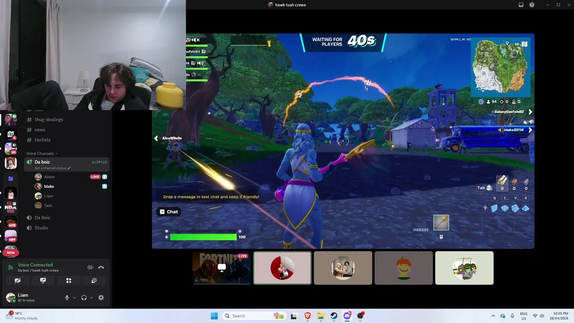Click the Voice Connected status text
The image size is (574, 323).
click(35, 265)
